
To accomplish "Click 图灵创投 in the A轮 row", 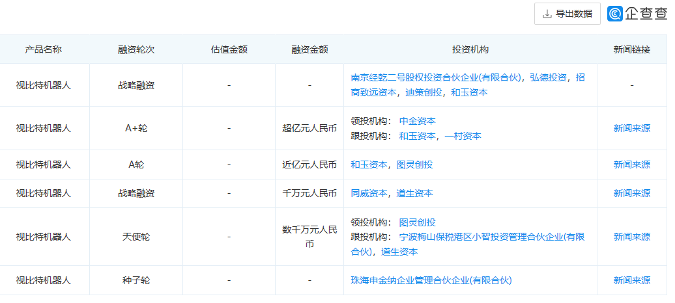I will [414, 165].
